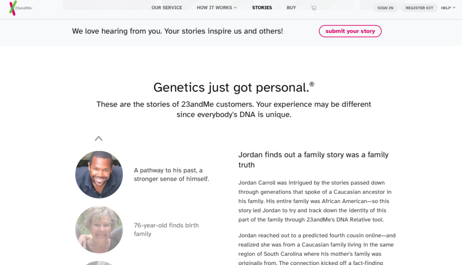Select the blonde woman's profile photo
This screenshot has height=265, width=462.
pos(99,230)
